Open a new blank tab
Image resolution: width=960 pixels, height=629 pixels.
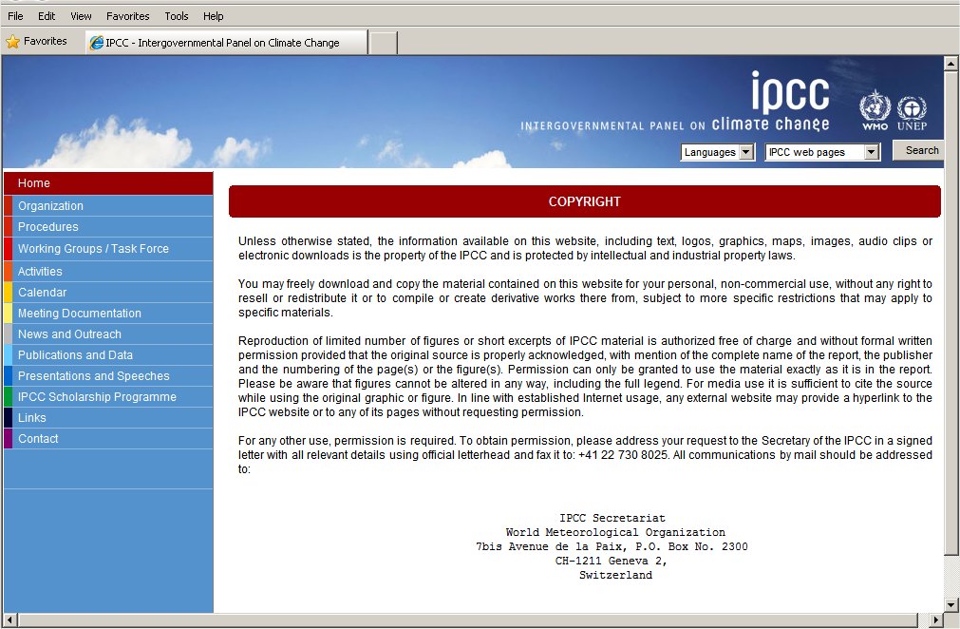coord(384,43)
